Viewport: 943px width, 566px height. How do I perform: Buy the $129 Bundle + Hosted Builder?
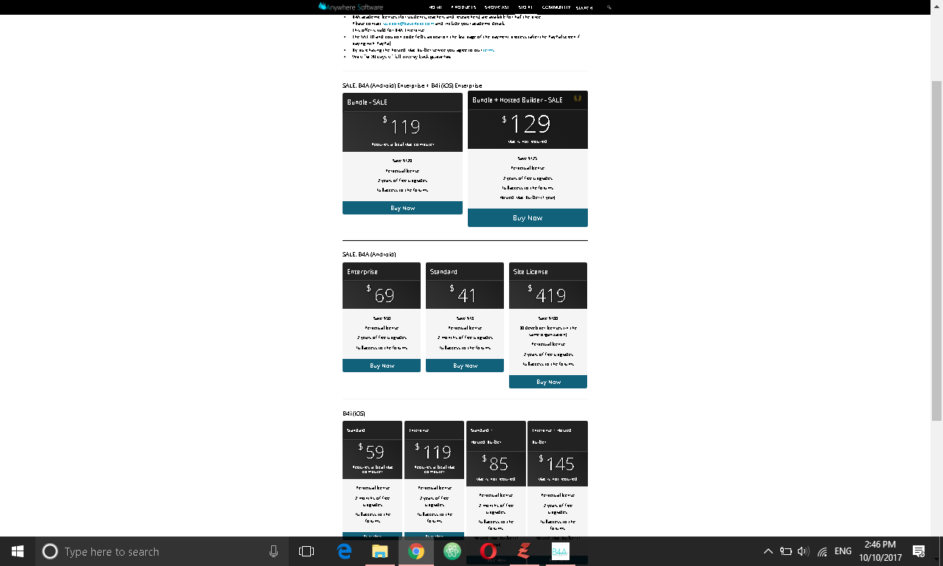click(x=527, y=218)
